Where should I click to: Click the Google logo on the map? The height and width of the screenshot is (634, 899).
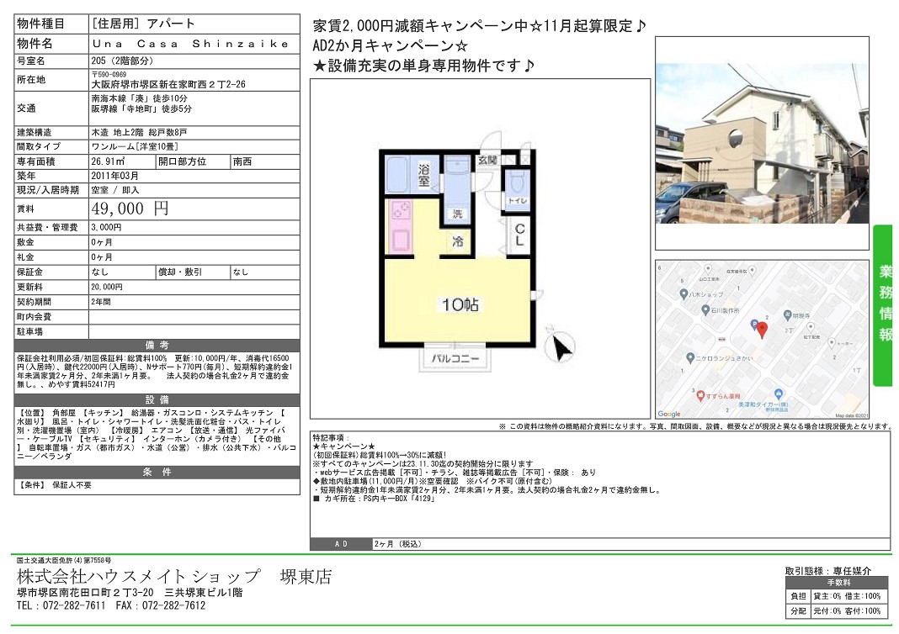pos(669,414)
